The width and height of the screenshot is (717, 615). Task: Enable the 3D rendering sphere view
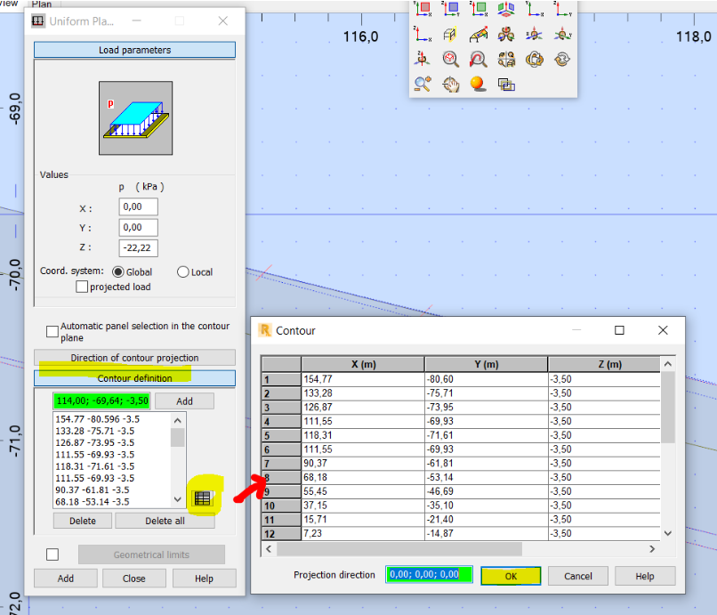click(477, 84)
